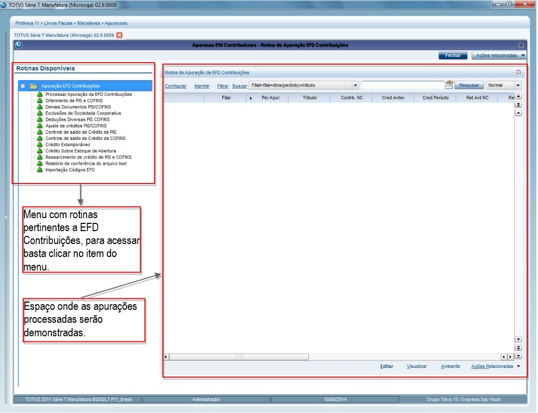Open the Protheus 11 breadcrumb item
Viewport: 538px width, 413px height.
[x=27, y=23]
